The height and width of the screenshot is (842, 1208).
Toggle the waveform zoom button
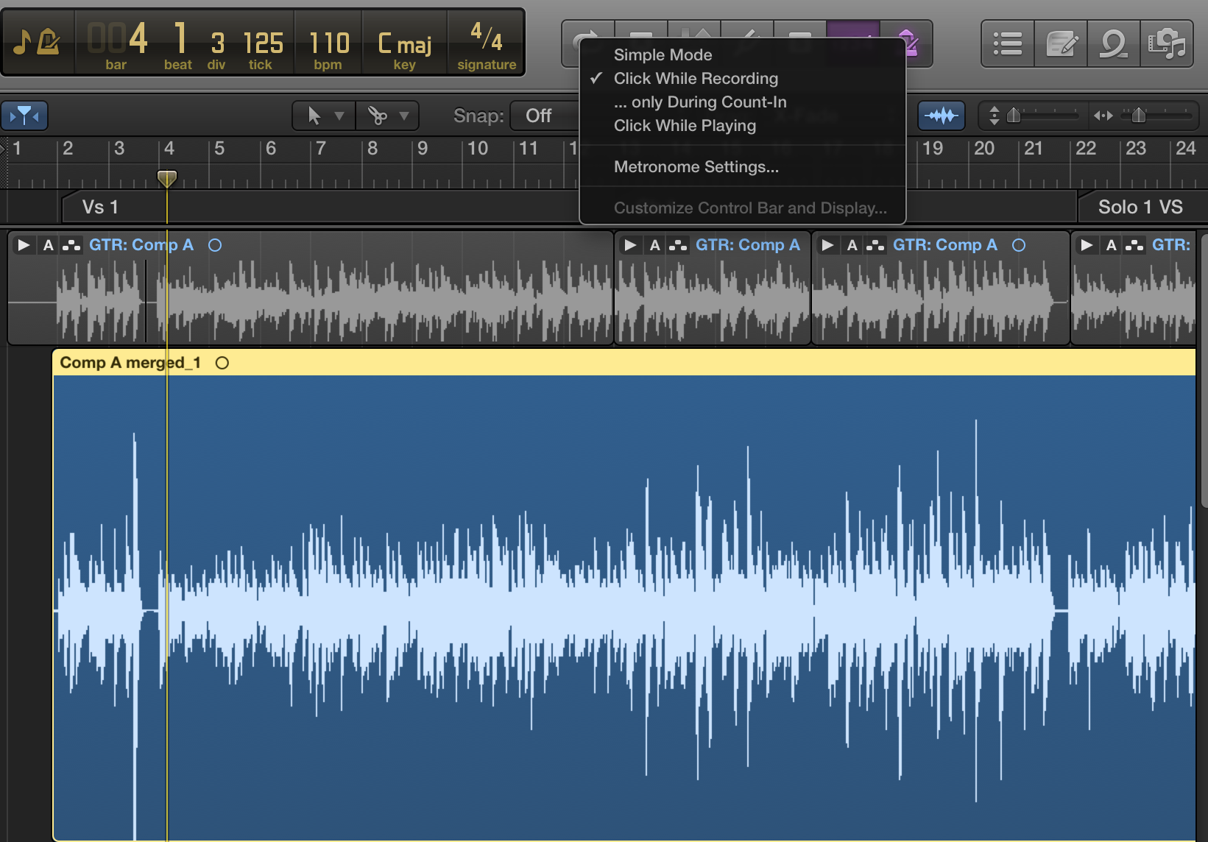pyautogui.click(x=941, y=116)
